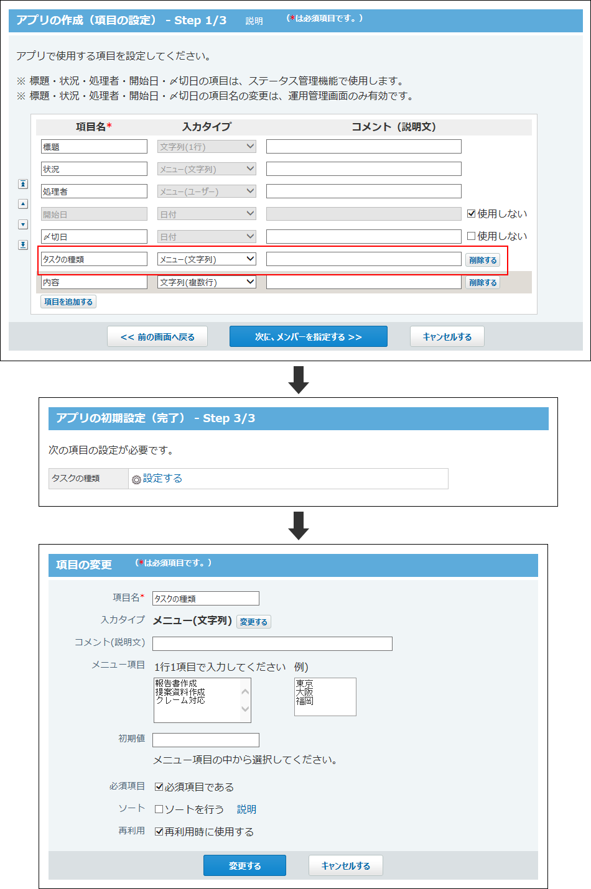The width and height of the screenshot is (591, 889).
Task: Click << 前の画面へ戻る button
Action: point(157,337)
